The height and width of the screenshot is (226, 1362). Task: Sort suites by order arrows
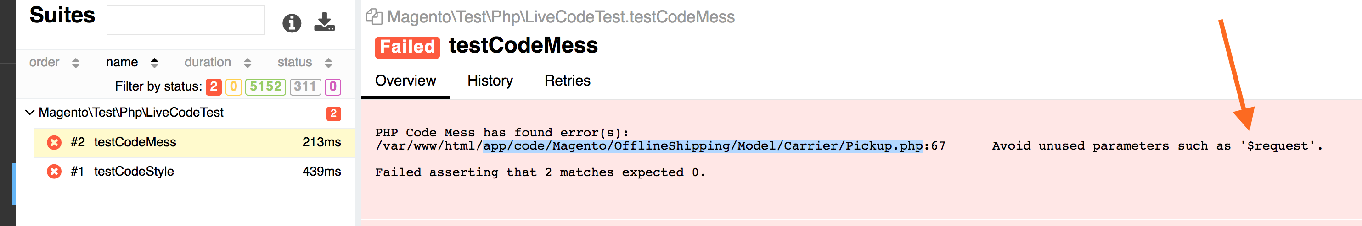76,63
